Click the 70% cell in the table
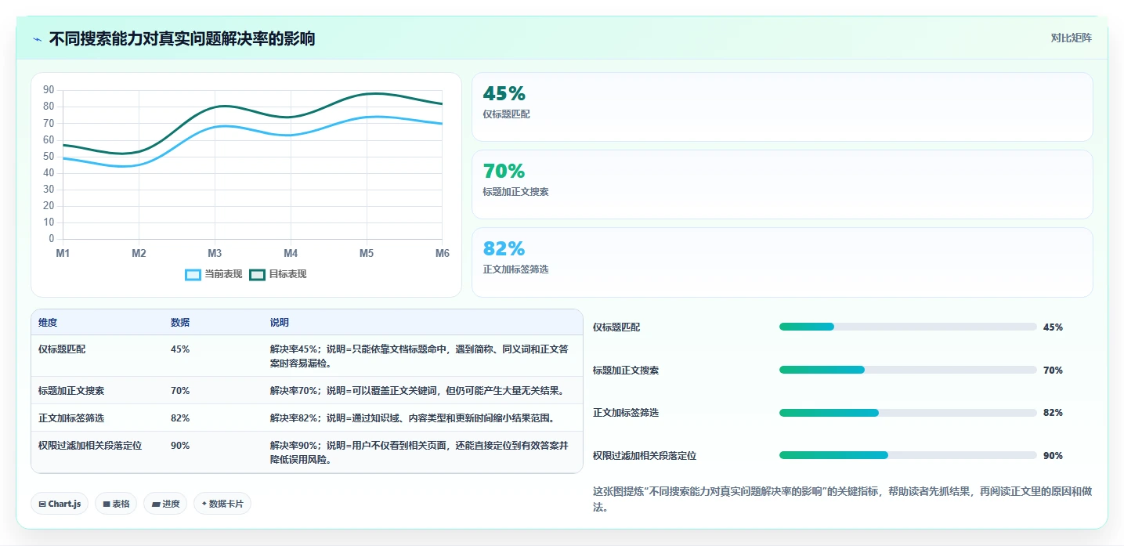Image resolution: width=1124 pixels, height=546 pixels. (180, 390)
